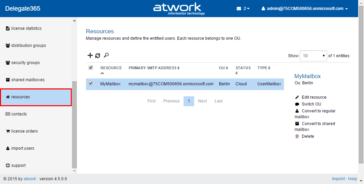The image size is (364, 184).
Task: Click the support lifebuoy icon
Action: 8,165
